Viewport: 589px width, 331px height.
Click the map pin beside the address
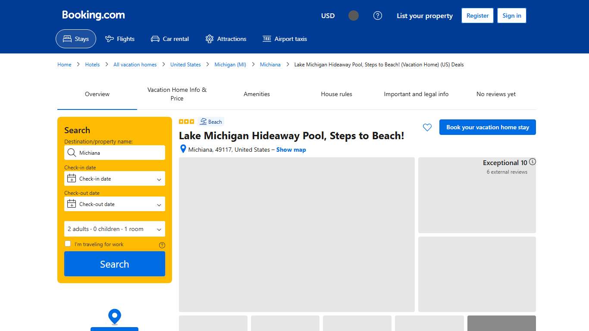click(x=183, y=149)
